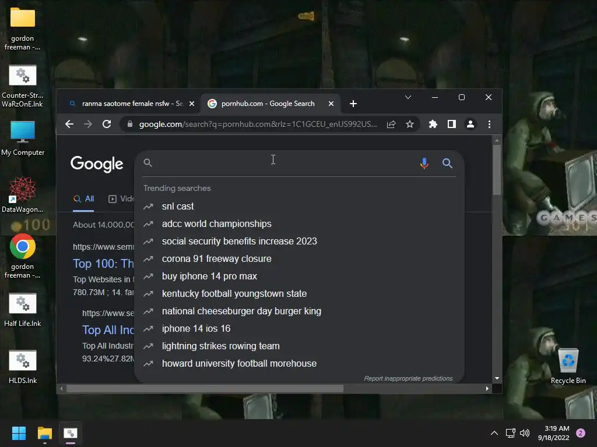Viewport: 597px width, 447px height.
Task: Open the 'Top 100: Th' result link
Action: click(103, 264)
